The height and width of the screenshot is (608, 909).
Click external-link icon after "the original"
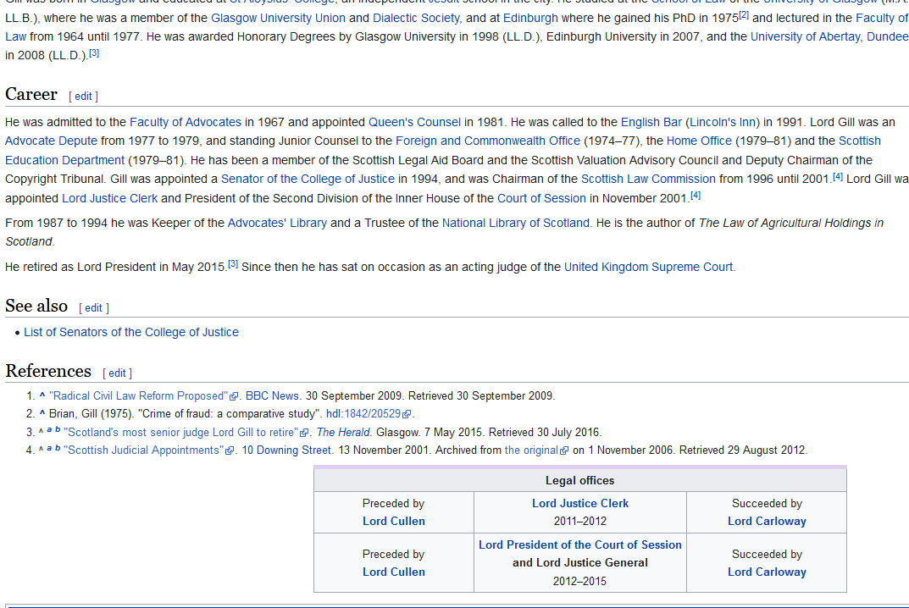pyautogui.click(x=564, y=451)
